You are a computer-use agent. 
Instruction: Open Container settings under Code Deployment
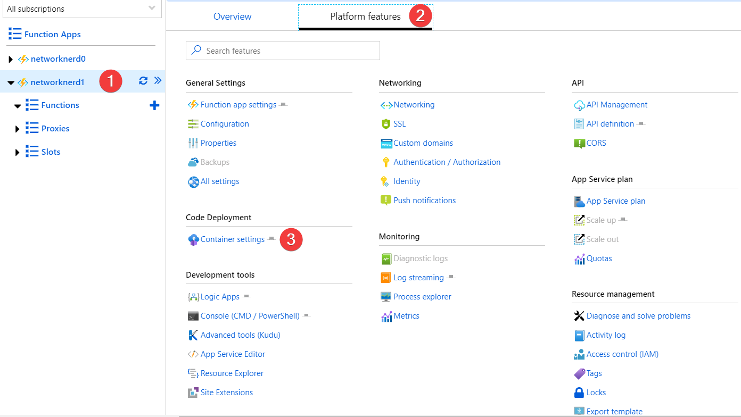pos(233,239)
